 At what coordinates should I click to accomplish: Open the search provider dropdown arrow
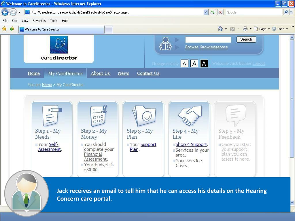[291, 12]
